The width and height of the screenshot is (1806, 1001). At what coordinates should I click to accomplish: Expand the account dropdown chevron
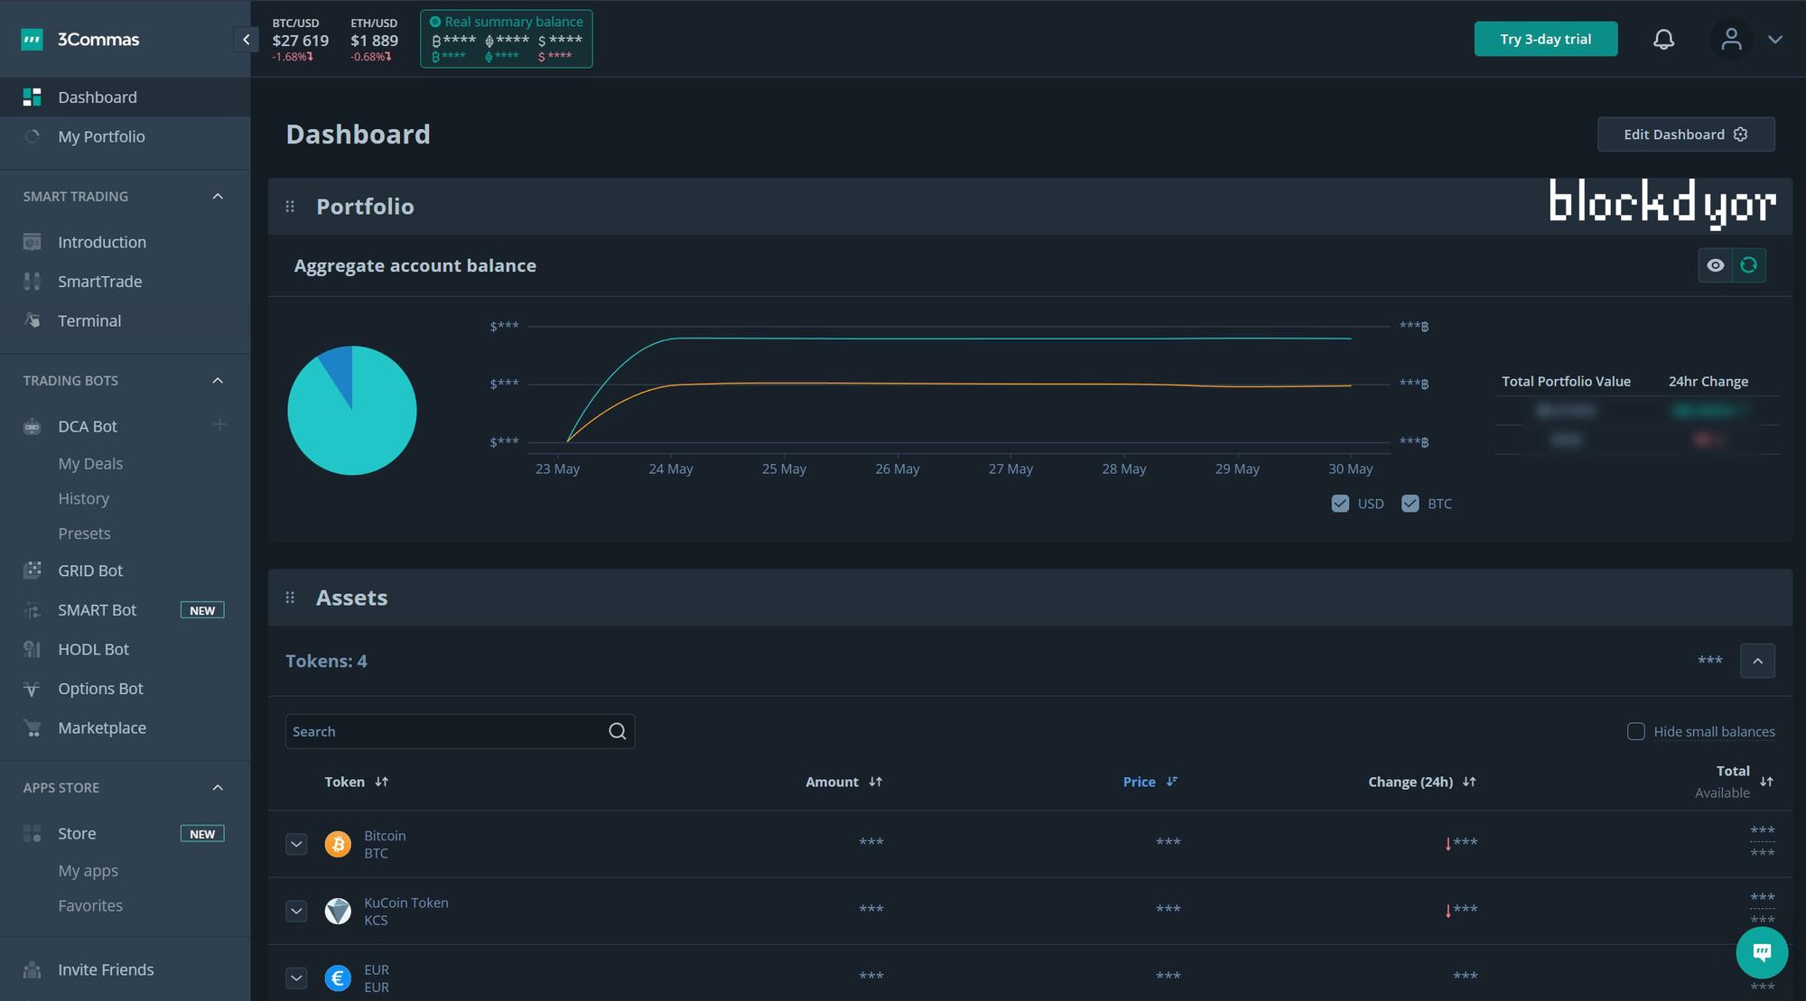click(1775, 40)
